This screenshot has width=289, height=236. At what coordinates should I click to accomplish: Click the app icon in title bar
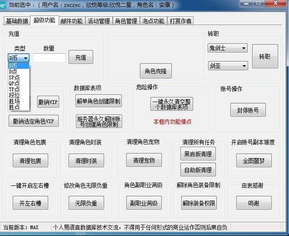(4, 5)
